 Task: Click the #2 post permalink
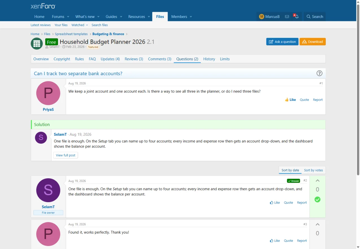pos(305,181)
